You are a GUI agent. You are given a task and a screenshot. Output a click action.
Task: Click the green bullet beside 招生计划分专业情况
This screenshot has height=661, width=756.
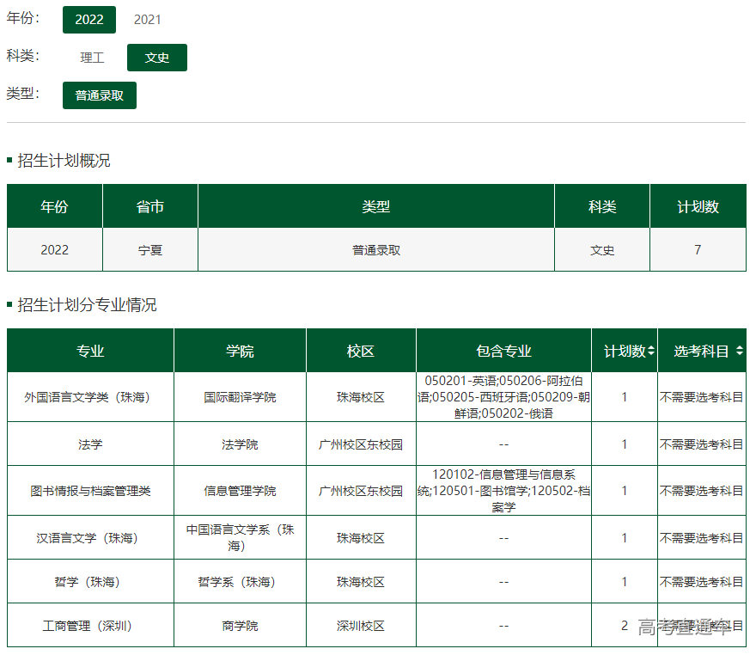pos(9,304)
